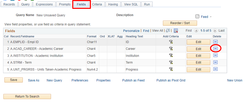Delete the A.UNT_PRGRSS field row

coord(215,69)
